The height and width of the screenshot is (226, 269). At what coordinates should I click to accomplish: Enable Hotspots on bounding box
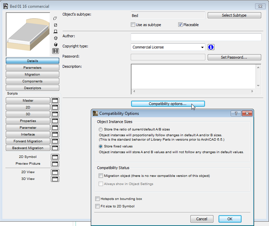click(x=97, y=199)
